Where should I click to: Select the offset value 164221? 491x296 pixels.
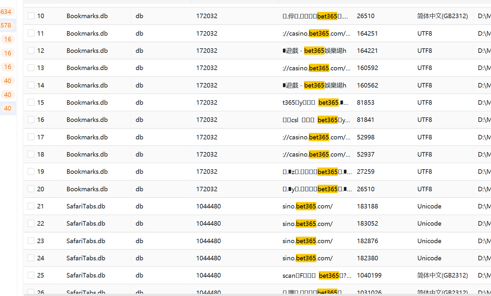coord(367,51)
